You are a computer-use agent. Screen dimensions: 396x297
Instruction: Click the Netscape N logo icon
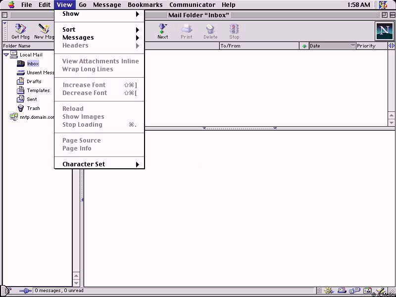[x=384, y=31]
